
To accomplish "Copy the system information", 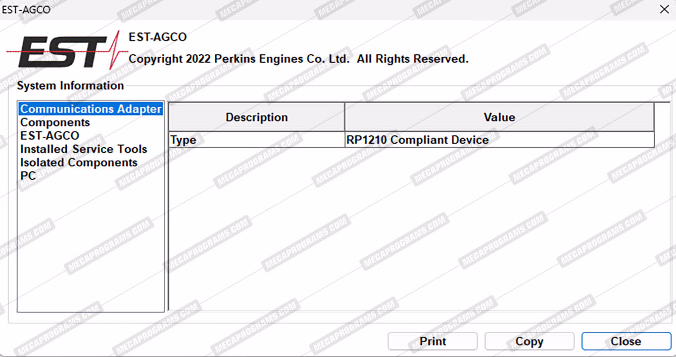I will pyautogui.click(x=530, y=341).
